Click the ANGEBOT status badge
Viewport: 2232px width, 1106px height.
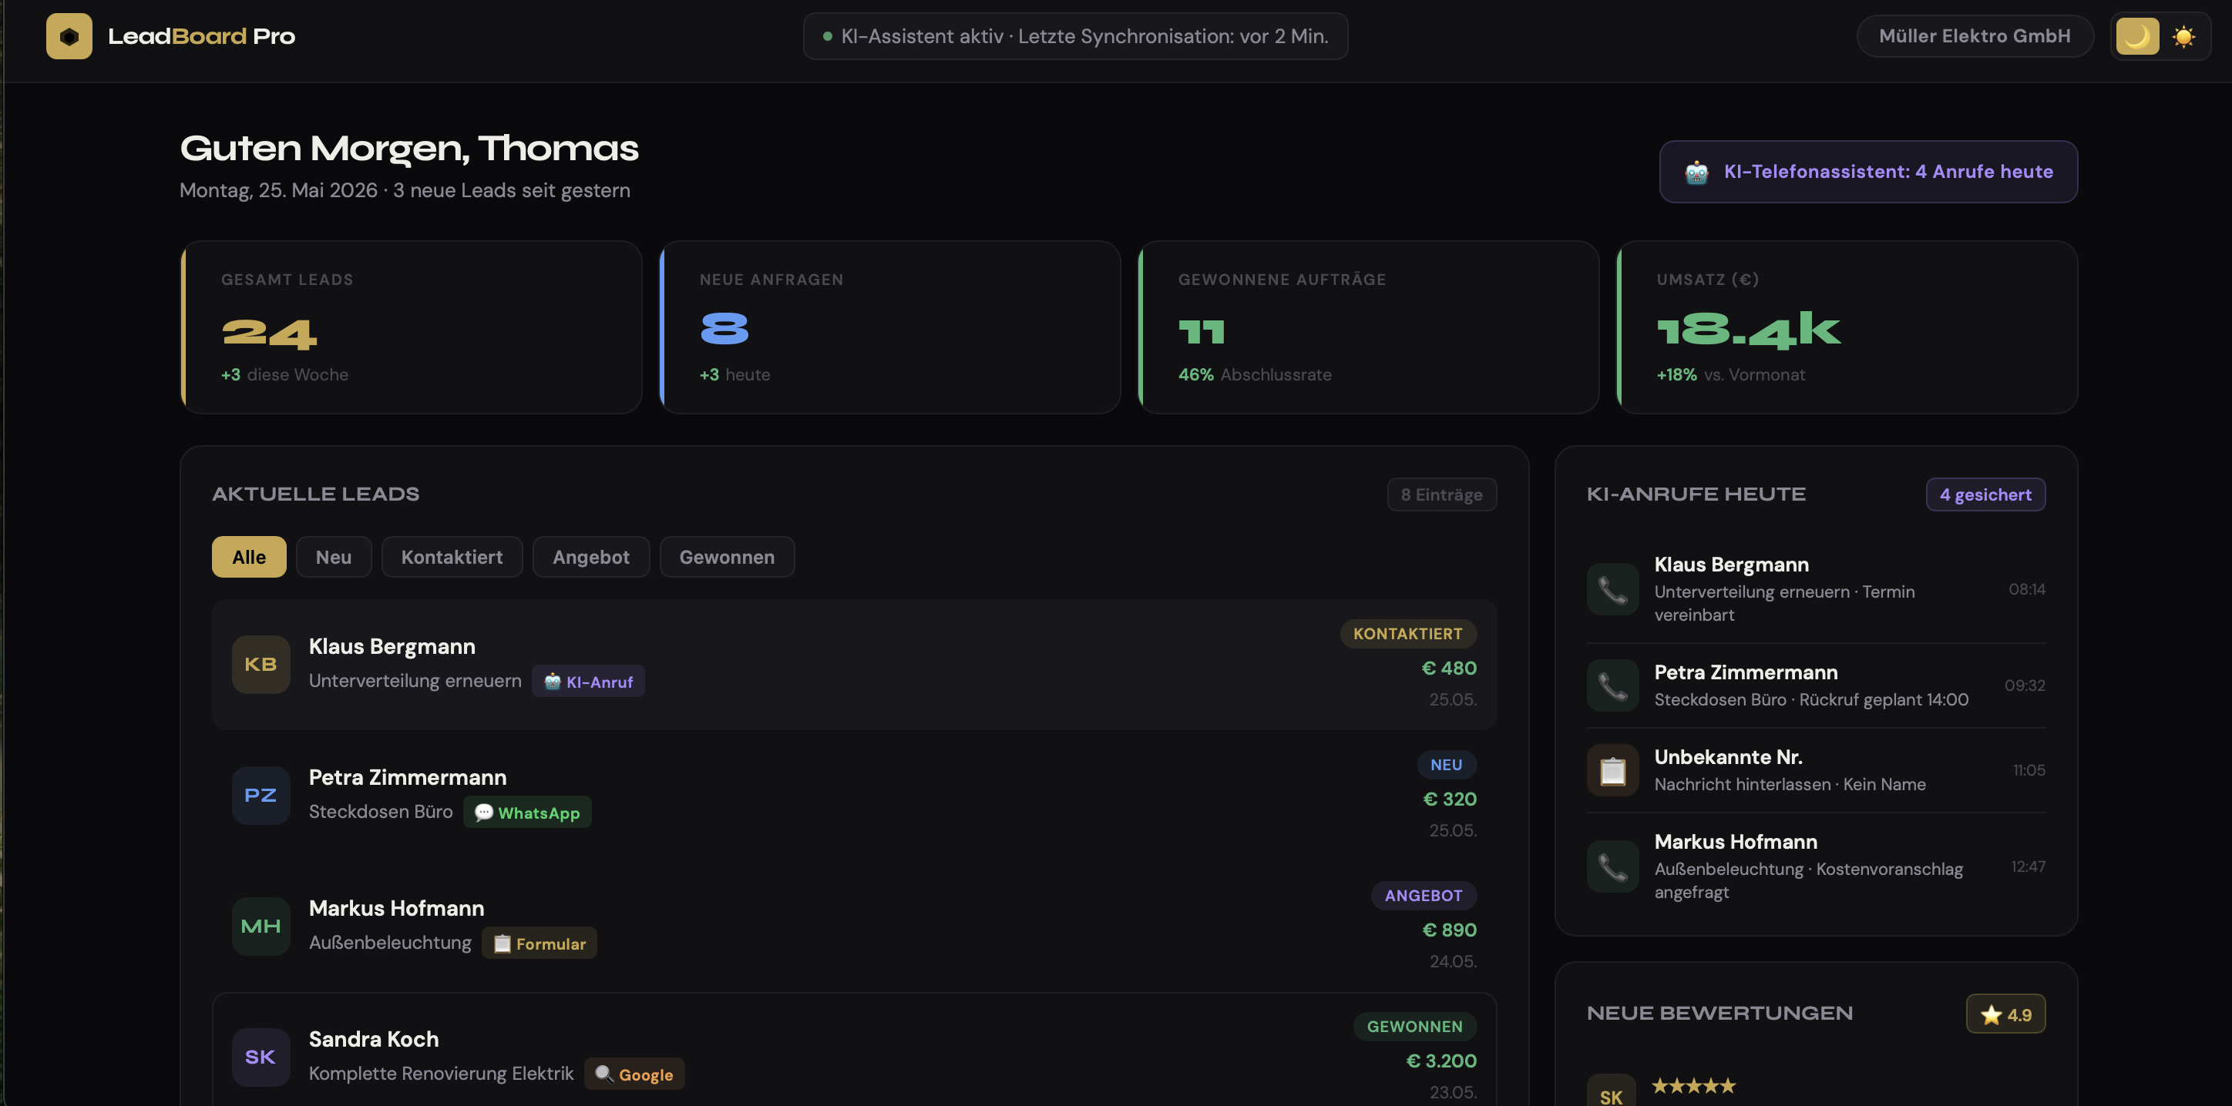(x=1424, y=895)
